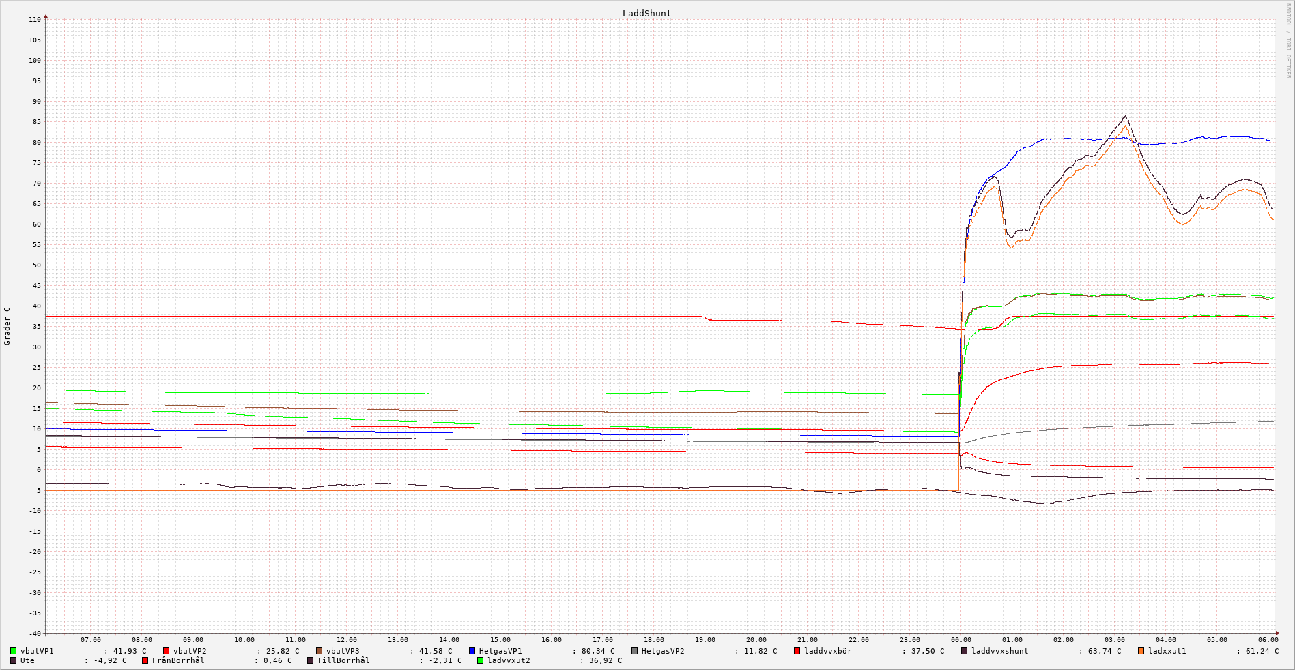Click the green ladvvxut2 legend color box
Viewport: 1295px width, 670px height.
(481, 660)
